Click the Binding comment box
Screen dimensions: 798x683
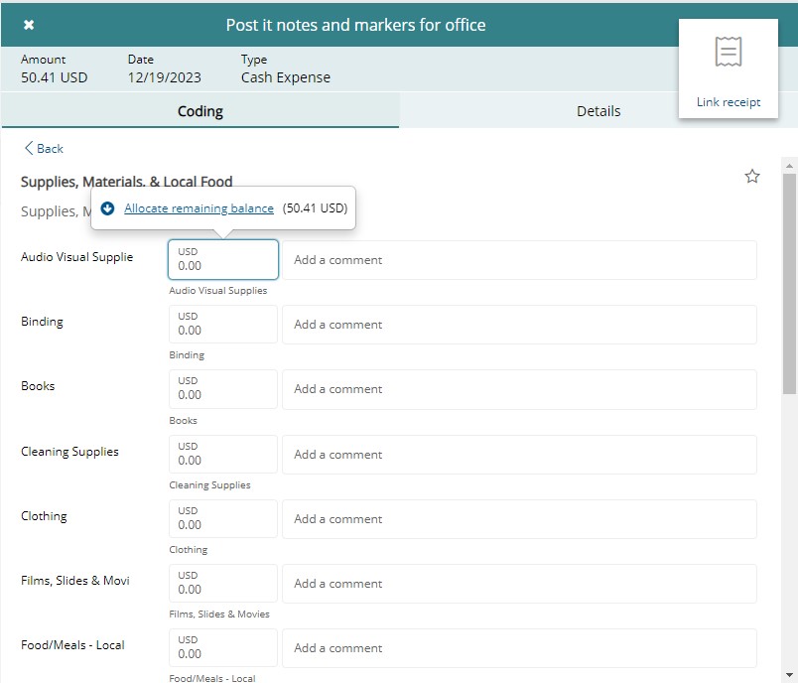[x=519, y=325]
